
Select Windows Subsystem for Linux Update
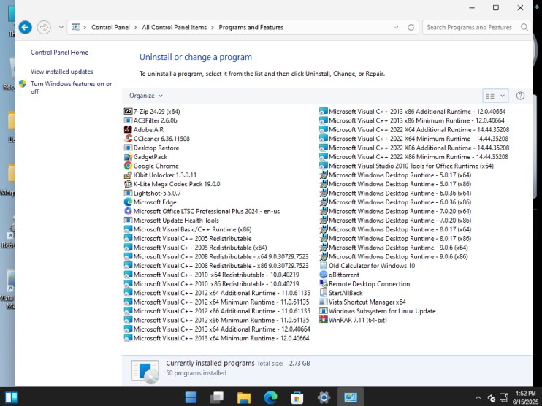pyautogui.click(x=378, y=311)
